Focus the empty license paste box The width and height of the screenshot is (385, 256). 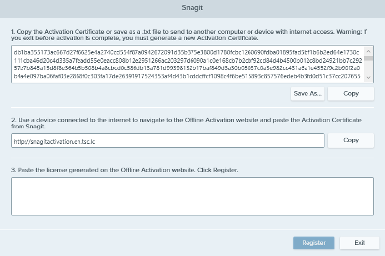coord(192,196)
